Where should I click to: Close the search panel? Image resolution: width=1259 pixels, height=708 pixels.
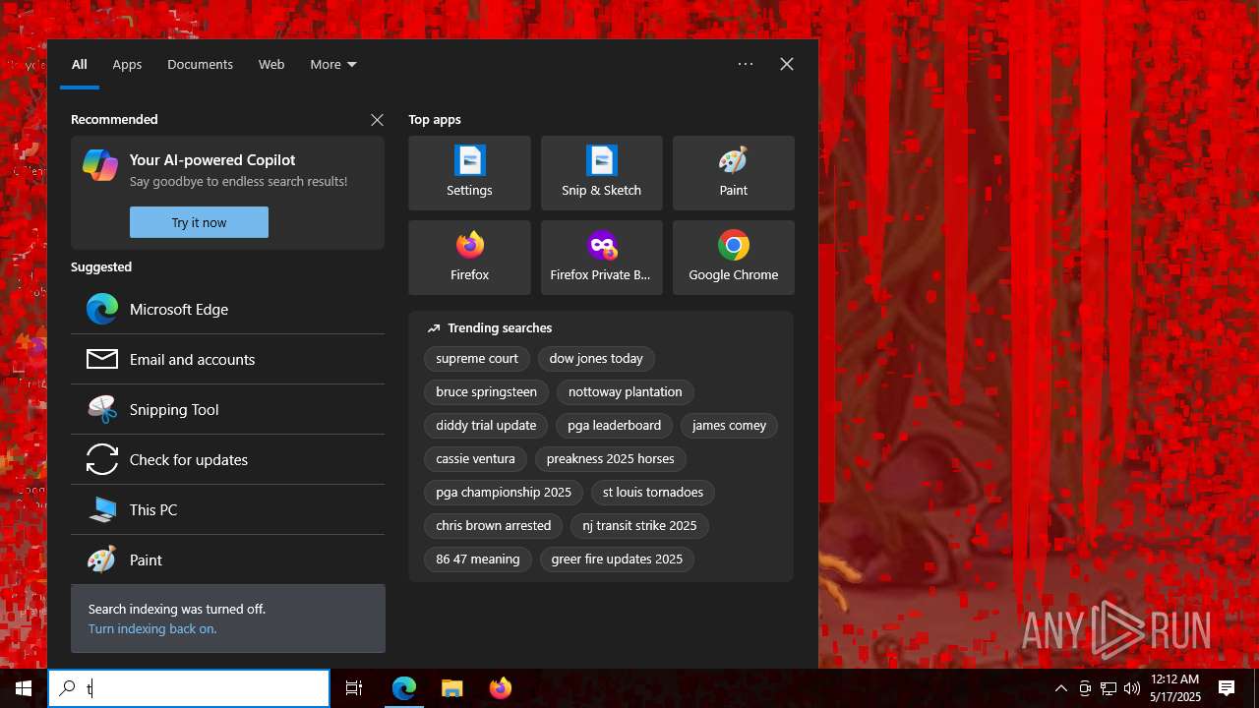pyautogui.click(x=787, y=64)
